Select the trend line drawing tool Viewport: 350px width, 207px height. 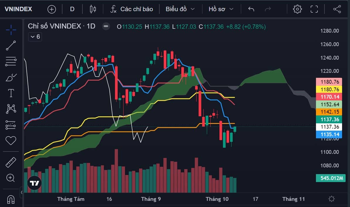tap(11, 46)
